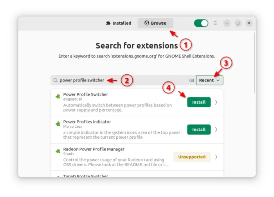
Task: Click author name Stunts
Action: [x=68, y=154]
